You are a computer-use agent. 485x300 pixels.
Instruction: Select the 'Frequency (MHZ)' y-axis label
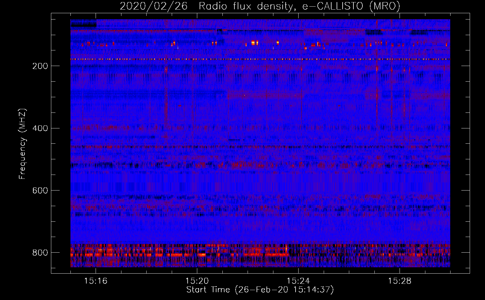pos(23,144)
